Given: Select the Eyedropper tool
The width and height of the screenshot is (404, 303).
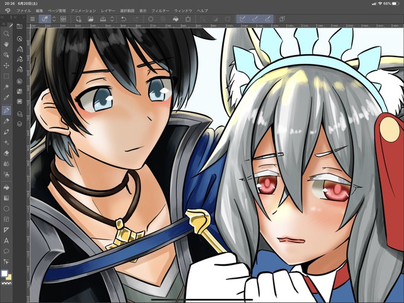Looking at the screenshot, I should coord(7,97).
